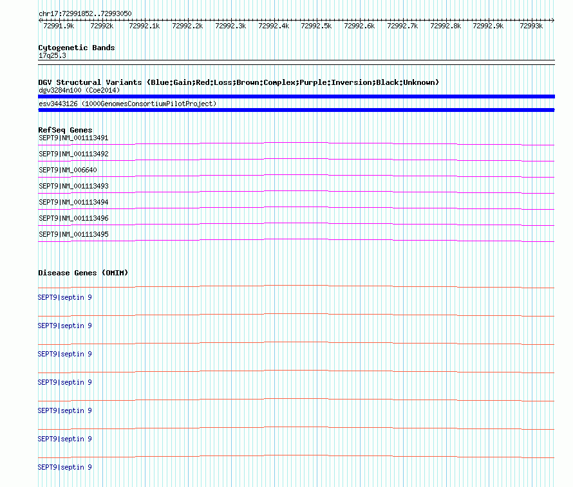This screenshot has width=573, height=487.
Task: Click the left arrow end of the ruler
Action: pyautogui.click(x=40, y=20)
